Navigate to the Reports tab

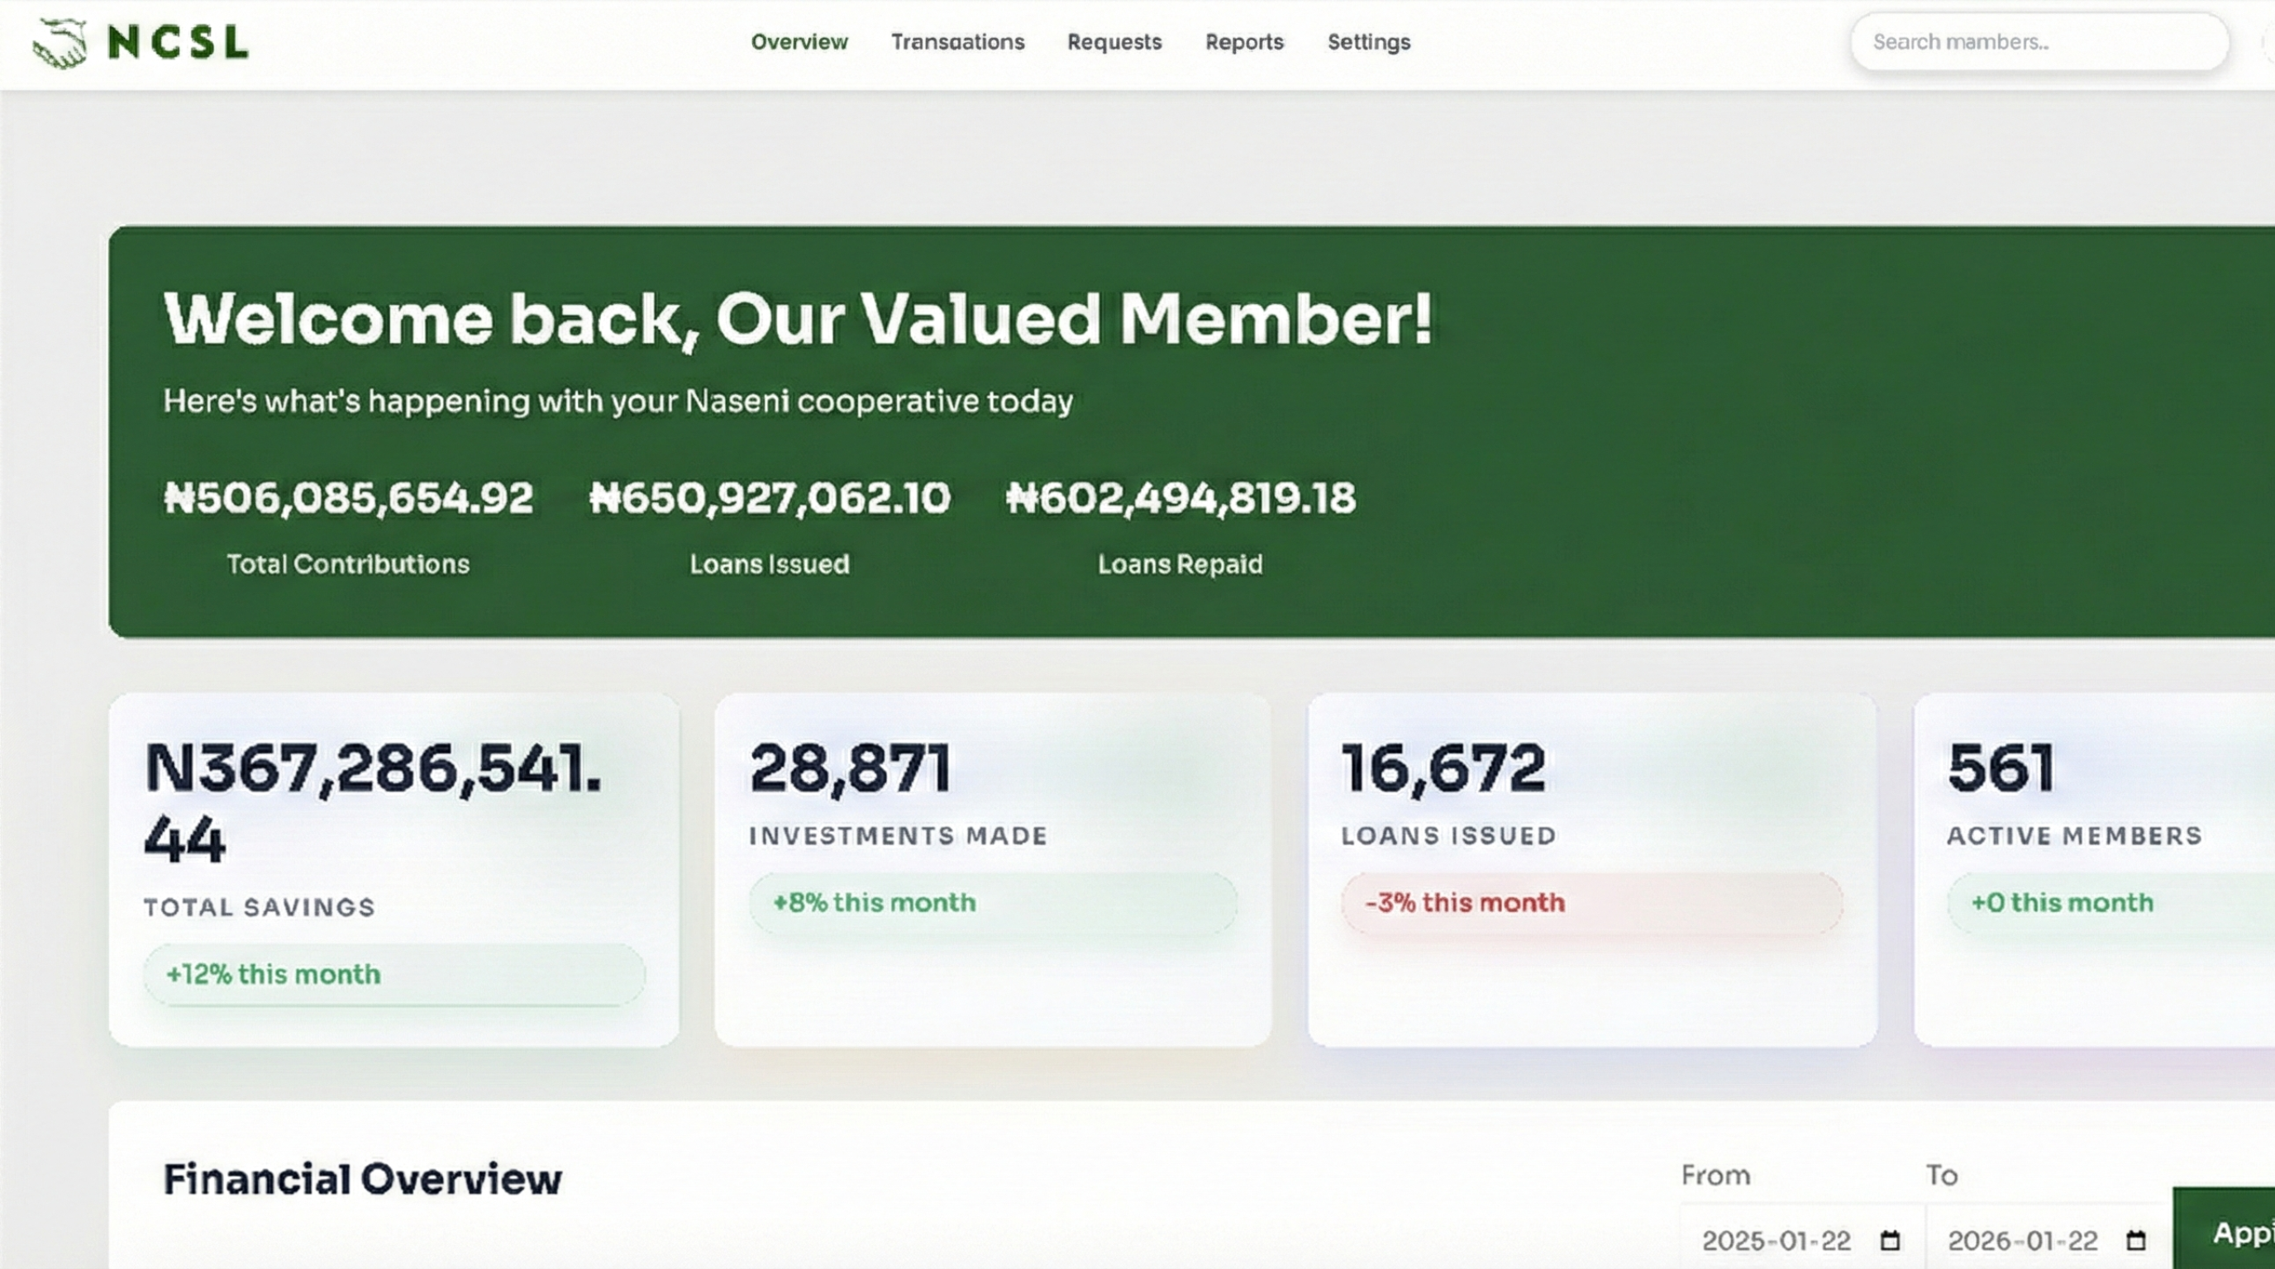point(1243,42)
